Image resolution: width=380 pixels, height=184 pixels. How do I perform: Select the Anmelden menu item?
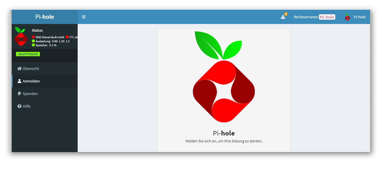point(45,81)
